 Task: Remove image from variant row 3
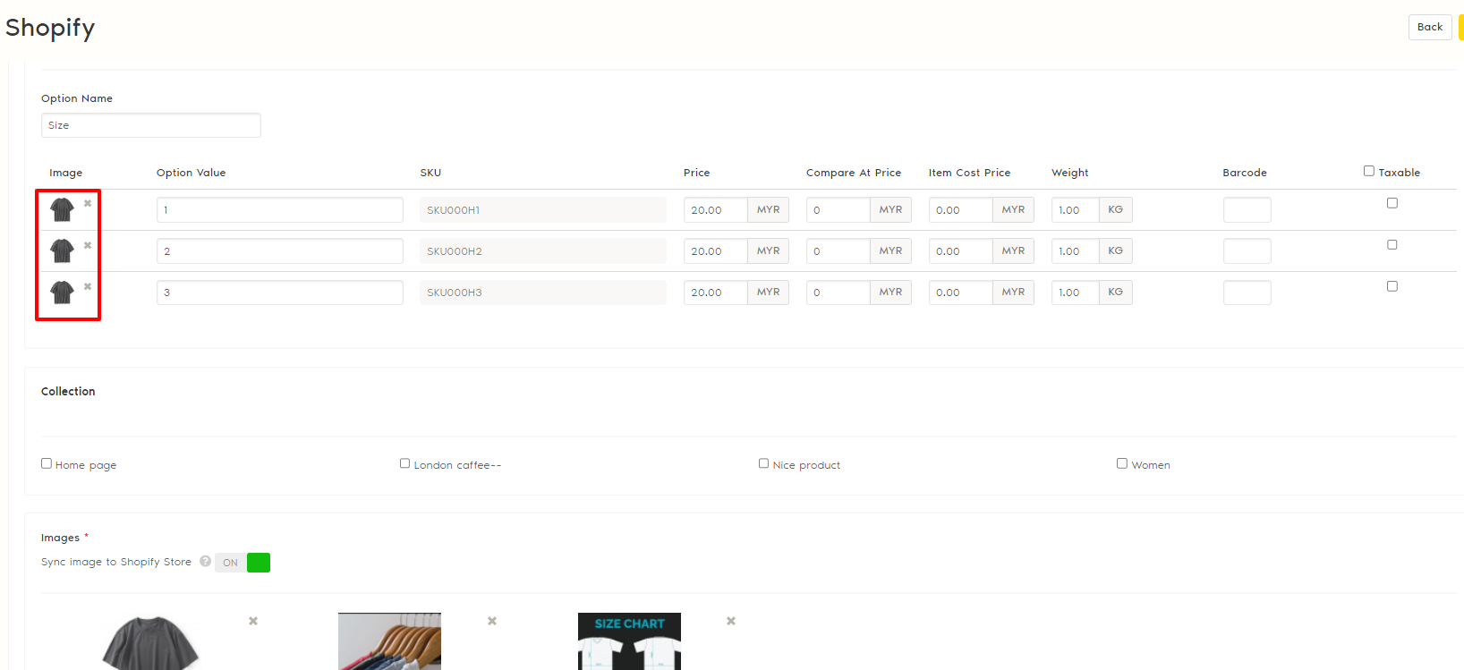[x=88, y=286]
